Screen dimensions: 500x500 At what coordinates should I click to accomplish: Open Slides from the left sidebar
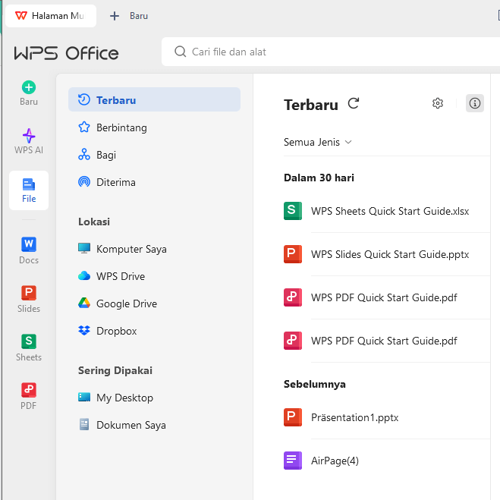click(x=29, y=299)
